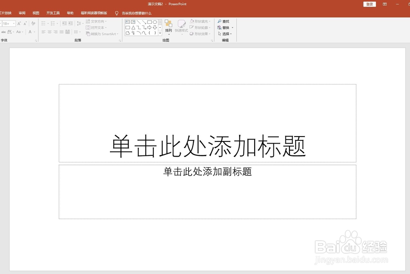Open the font size 18+ combo box
The height and width of the screenshot is (274, 410).
tap(9, 23)
